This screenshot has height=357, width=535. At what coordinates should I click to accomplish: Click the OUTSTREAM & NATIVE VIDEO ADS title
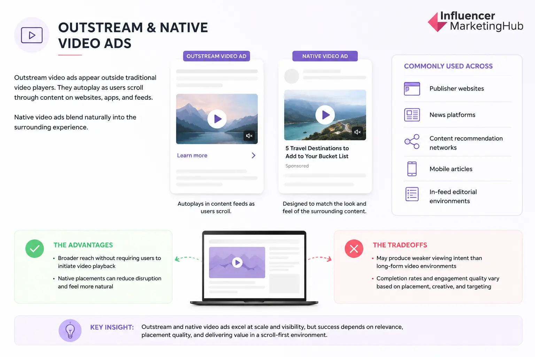133,35
